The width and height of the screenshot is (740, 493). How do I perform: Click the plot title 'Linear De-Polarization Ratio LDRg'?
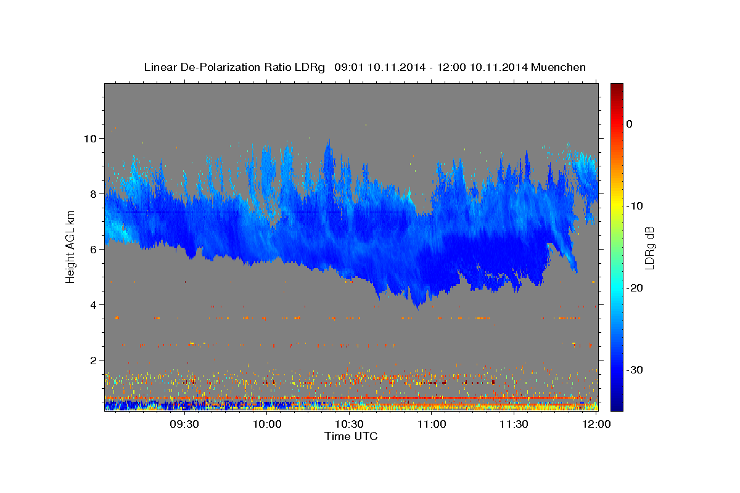coord(234,67)
